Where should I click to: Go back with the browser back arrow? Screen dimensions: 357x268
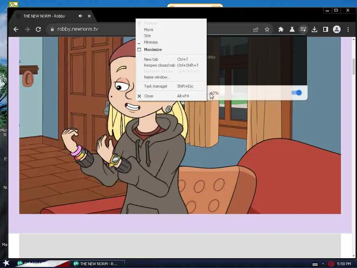16,29
